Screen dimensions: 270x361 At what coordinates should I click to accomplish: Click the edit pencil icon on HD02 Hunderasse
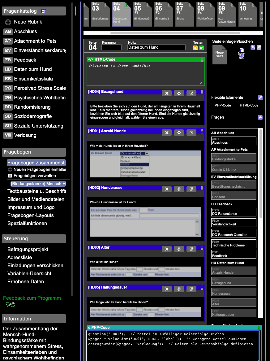191,189
